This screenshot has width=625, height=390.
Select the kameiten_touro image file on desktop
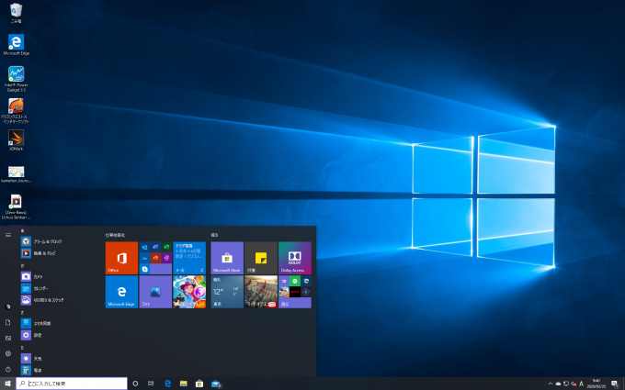(x=16, y=174)
